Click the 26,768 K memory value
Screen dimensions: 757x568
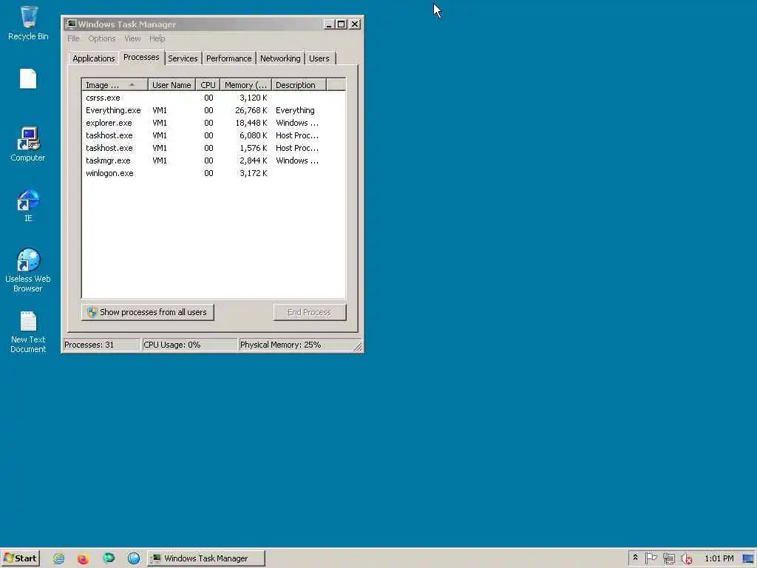[x=251, y=110]
